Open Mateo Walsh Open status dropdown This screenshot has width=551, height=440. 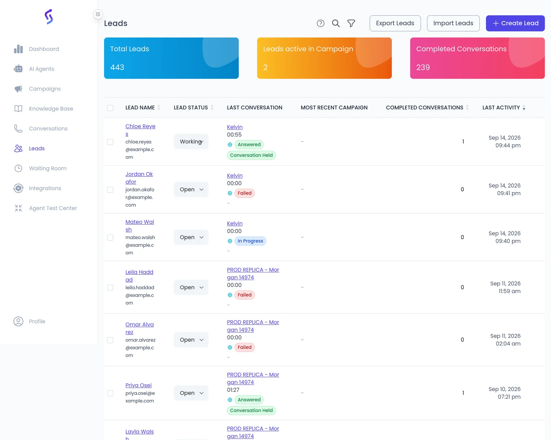[191, 237]
